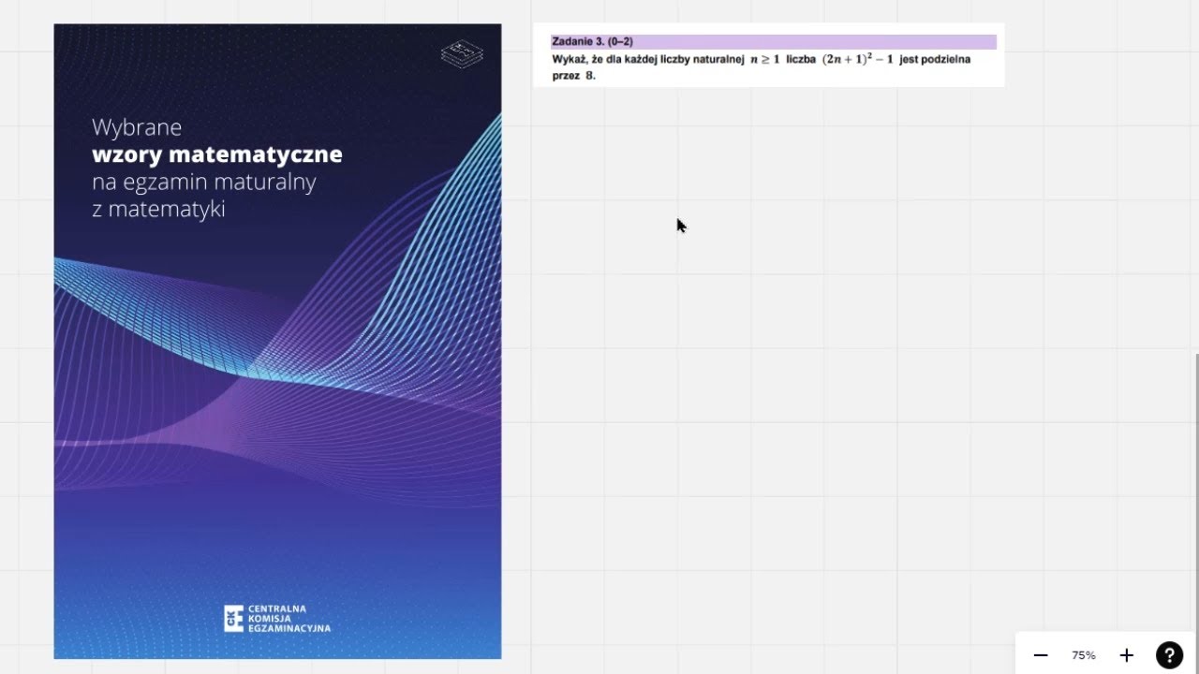Screen dimensions: 1199x674
Task: Click 'na egzamin maturalny' text on cover
Action: tap(204, 182)
